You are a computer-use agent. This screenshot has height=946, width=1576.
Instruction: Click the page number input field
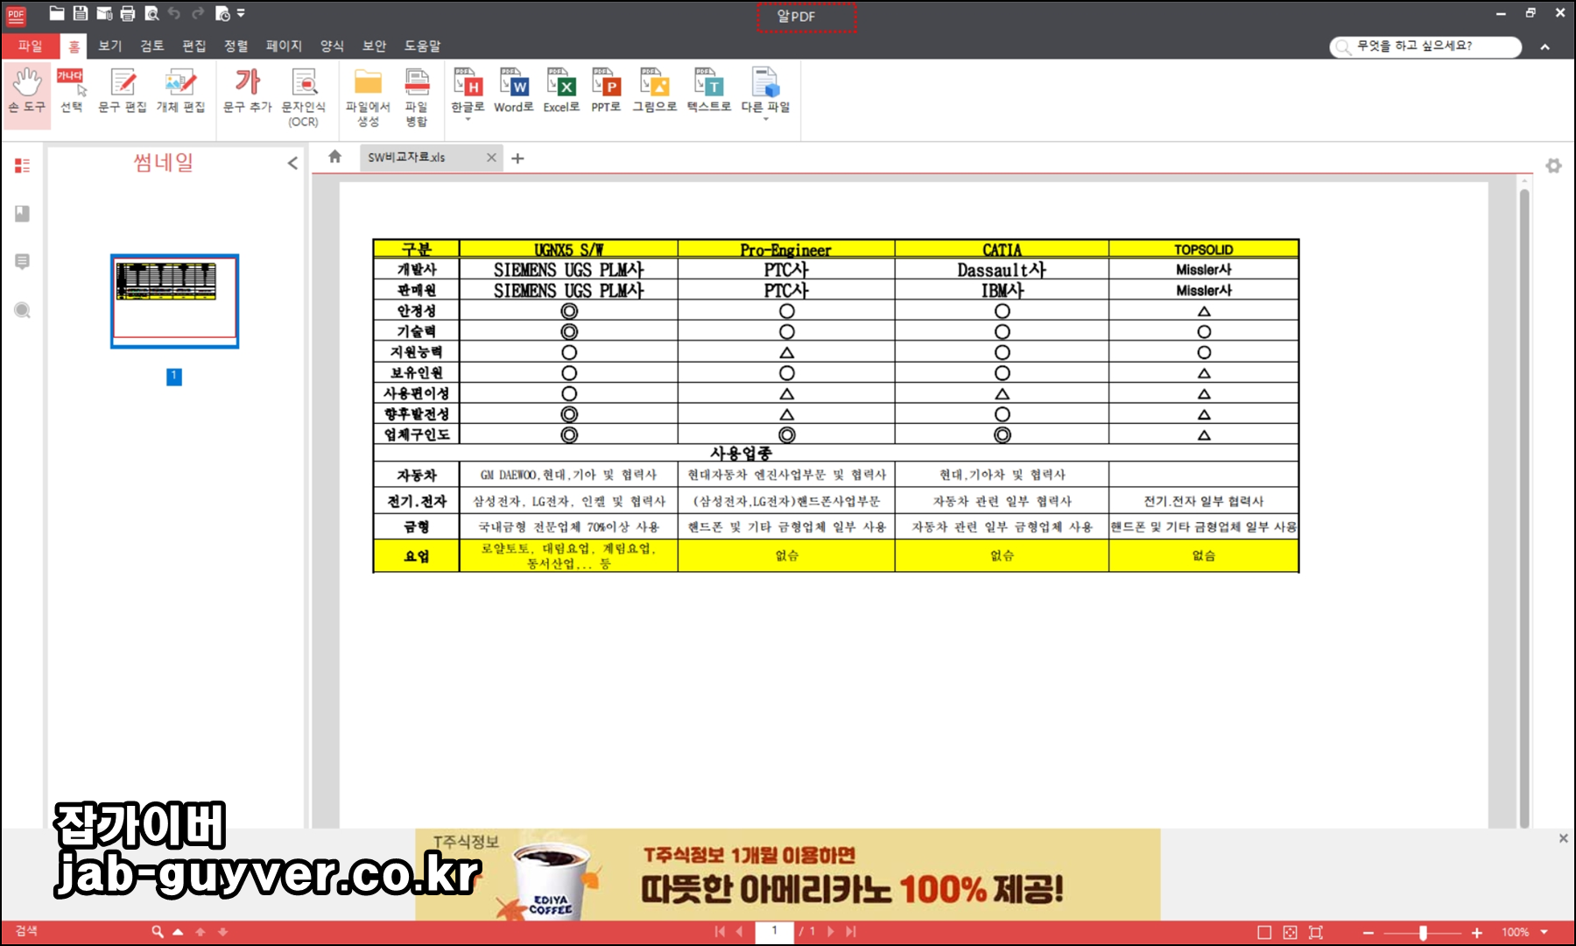pyautogui.click(x=775, y=932)
